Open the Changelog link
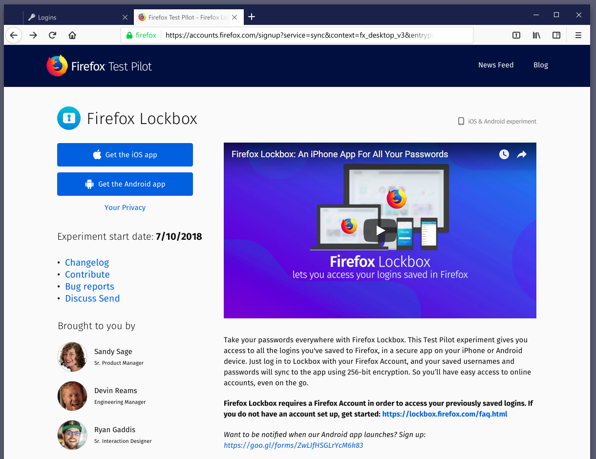The width and height of the screenshot is (596, 459). click(x=87, y=262)
